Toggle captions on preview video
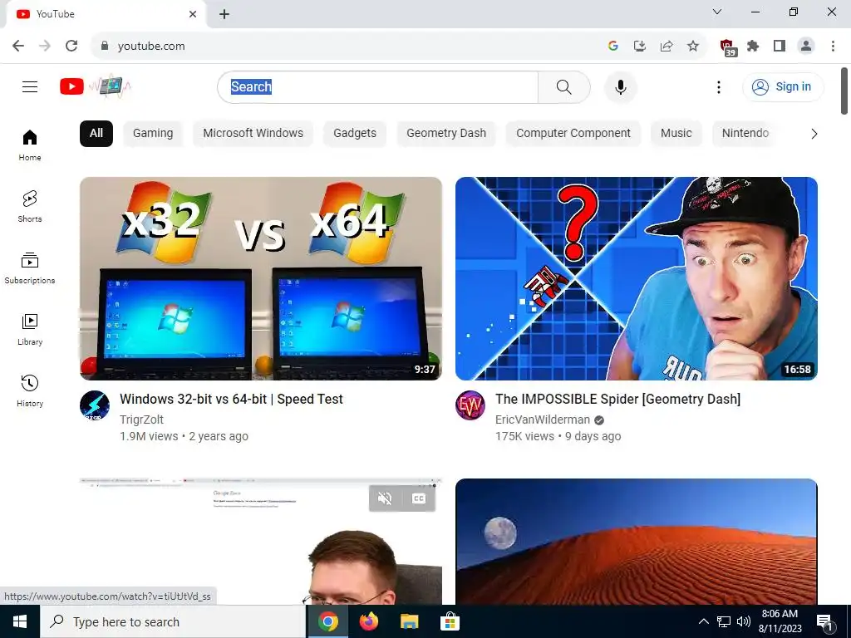Image resolution: width=851 pixels, height=638 pixels. tap(419, 498)
